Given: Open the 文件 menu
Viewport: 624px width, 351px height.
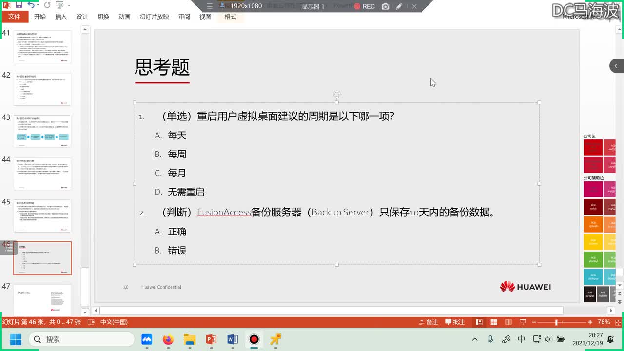Looking at the screenshot, I should 15,17.
